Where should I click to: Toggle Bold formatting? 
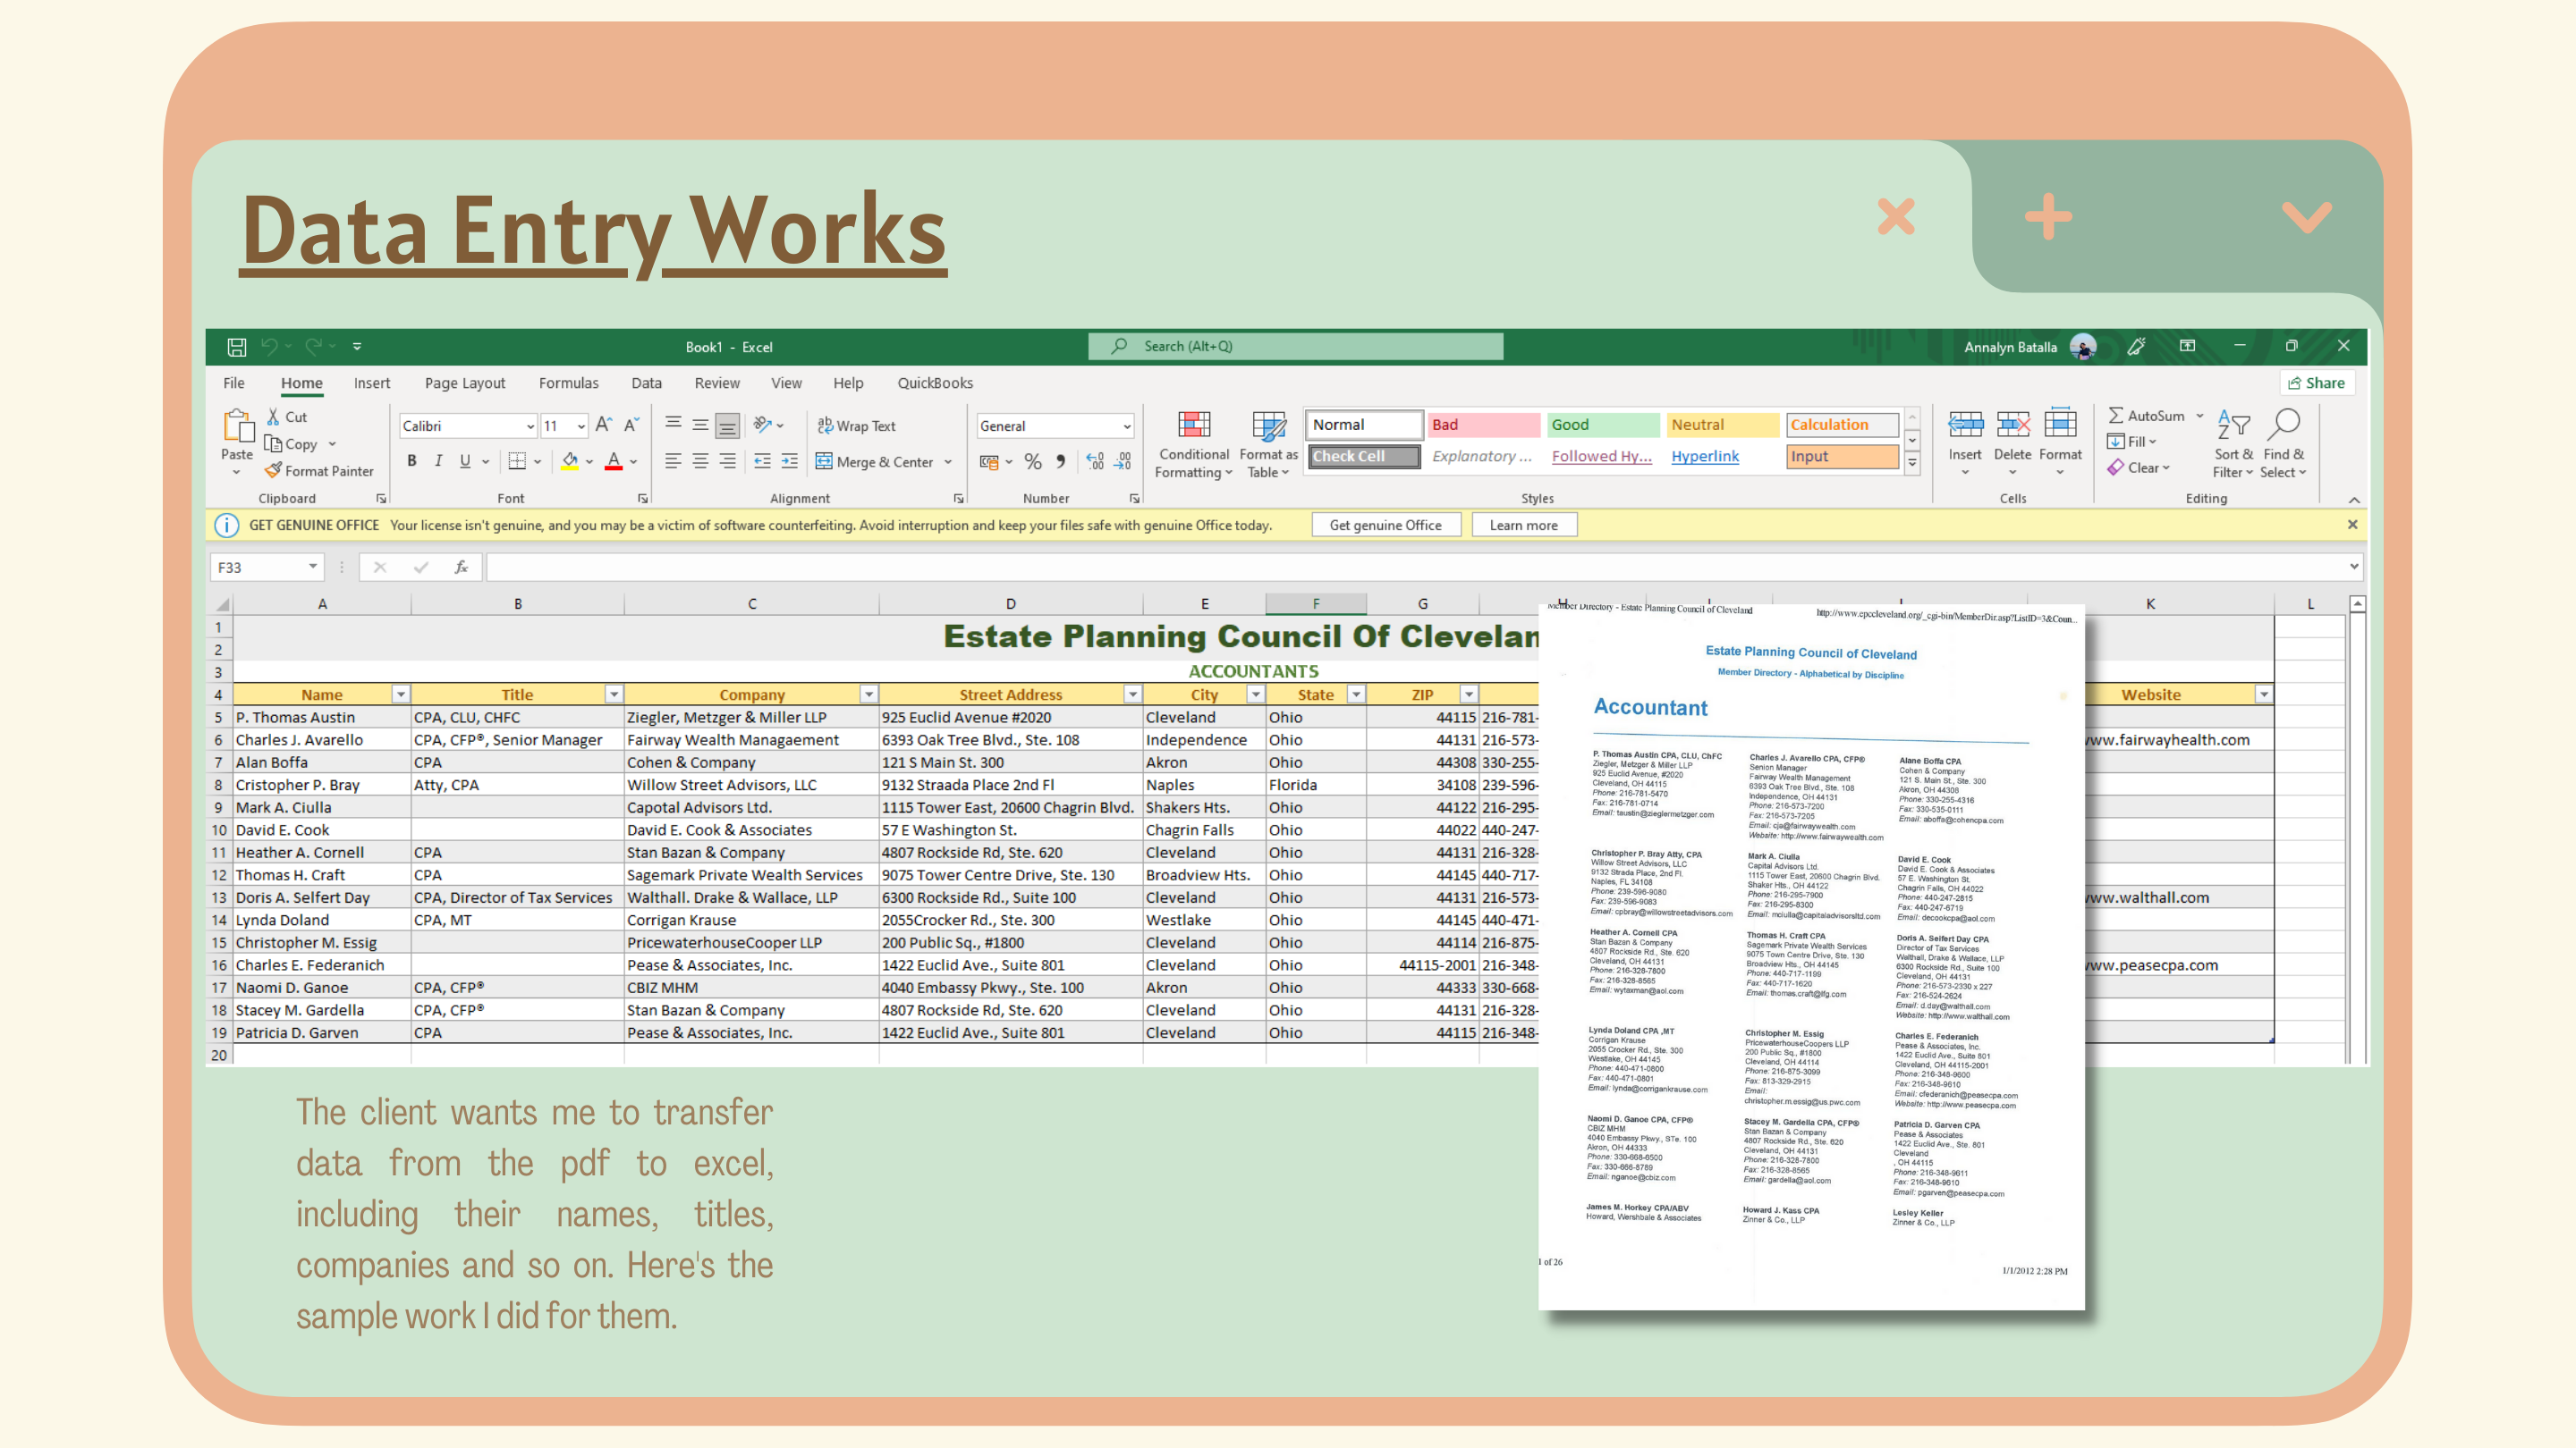[411, 460]
